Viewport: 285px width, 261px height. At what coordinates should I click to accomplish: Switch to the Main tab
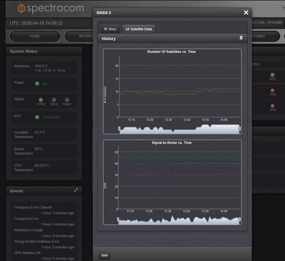point(110,29)
